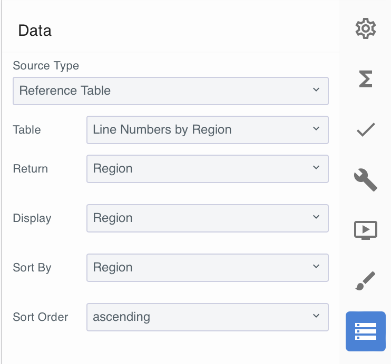The width and height of the screenshot is (391, 364).
Task: Open the Sort By dropdown
Action: pyautogui.click(x=207, y=267)
